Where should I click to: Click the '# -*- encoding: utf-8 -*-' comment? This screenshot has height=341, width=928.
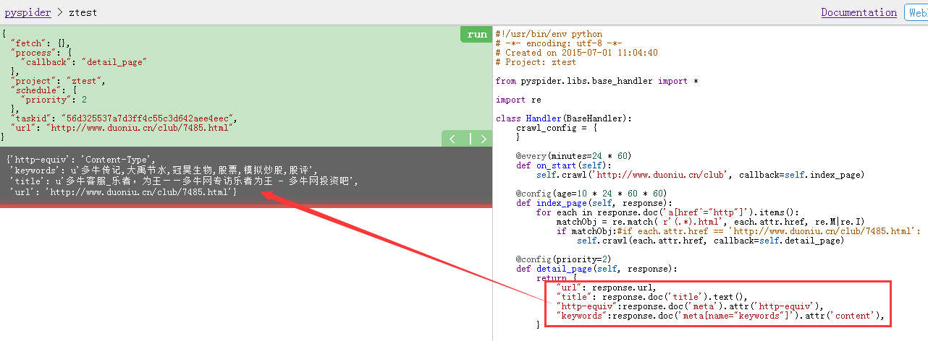(559, 43)
